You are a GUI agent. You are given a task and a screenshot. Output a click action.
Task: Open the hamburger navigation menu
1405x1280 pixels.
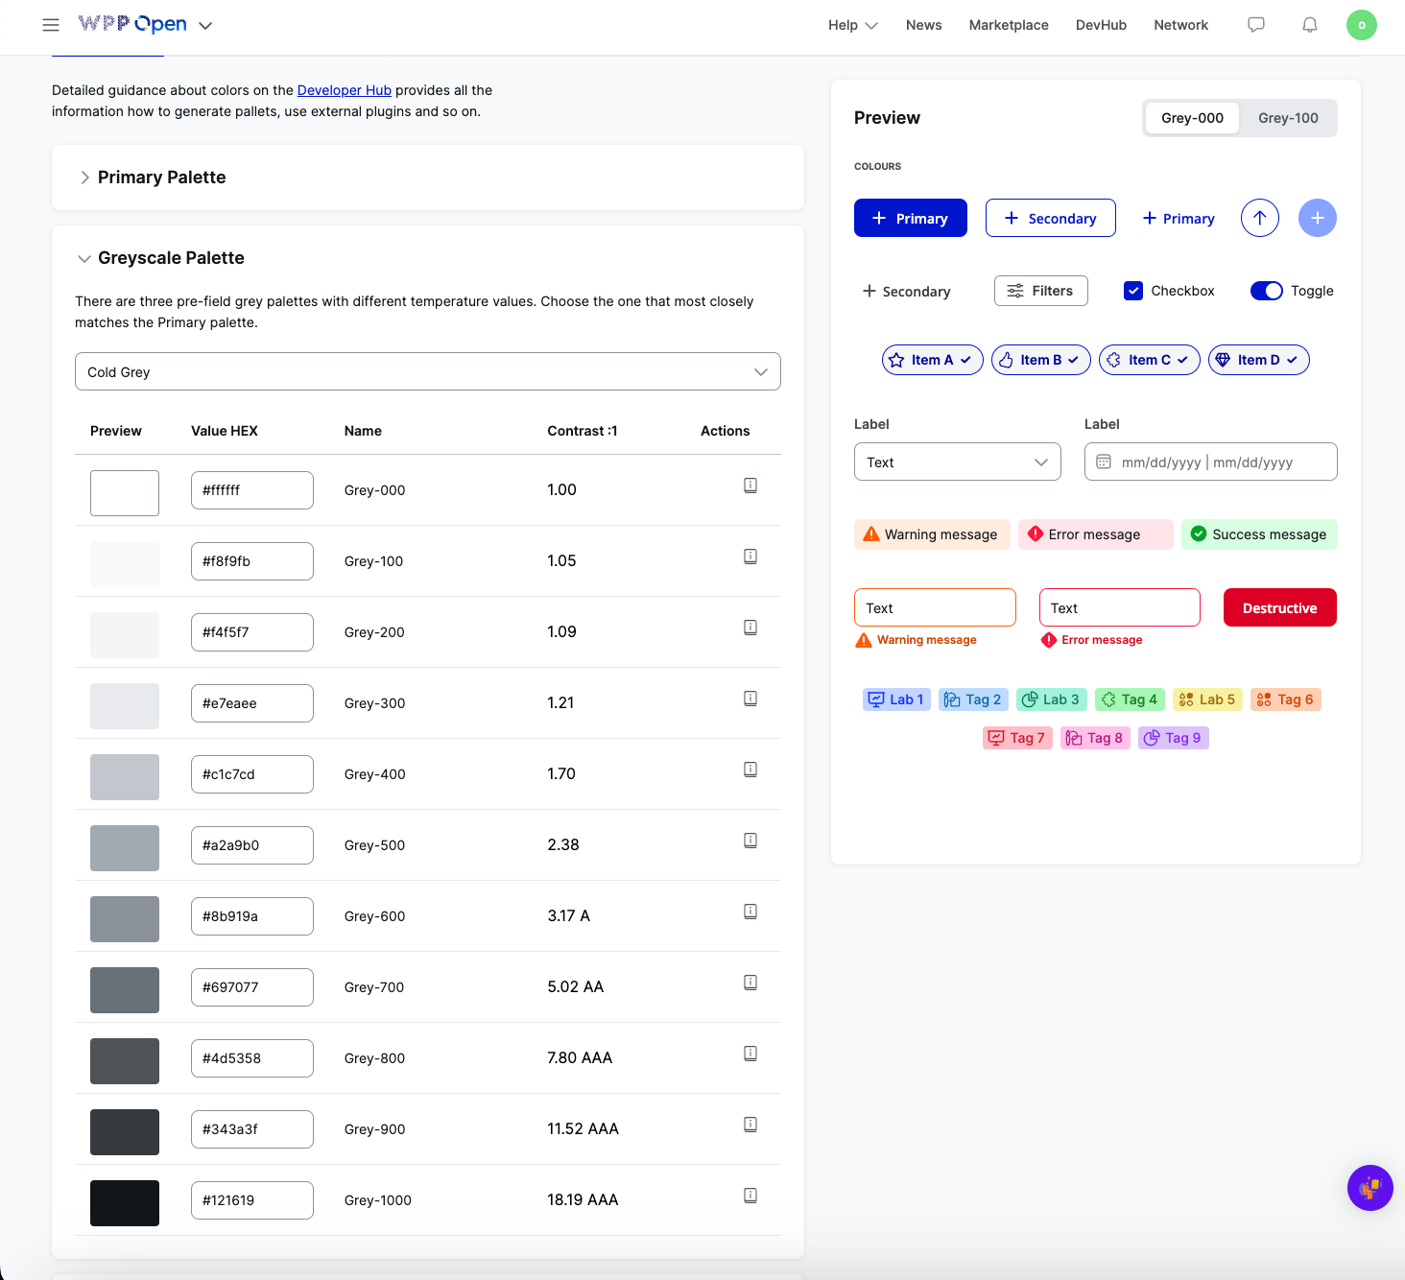click(51, 25)
